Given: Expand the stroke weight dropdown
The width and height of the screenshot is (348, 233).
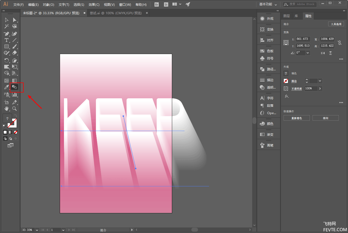Looking at the screenshot, I should (320, 81).
